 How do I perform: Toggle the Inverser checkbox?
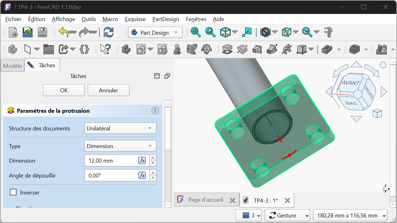tap(13, 192)
